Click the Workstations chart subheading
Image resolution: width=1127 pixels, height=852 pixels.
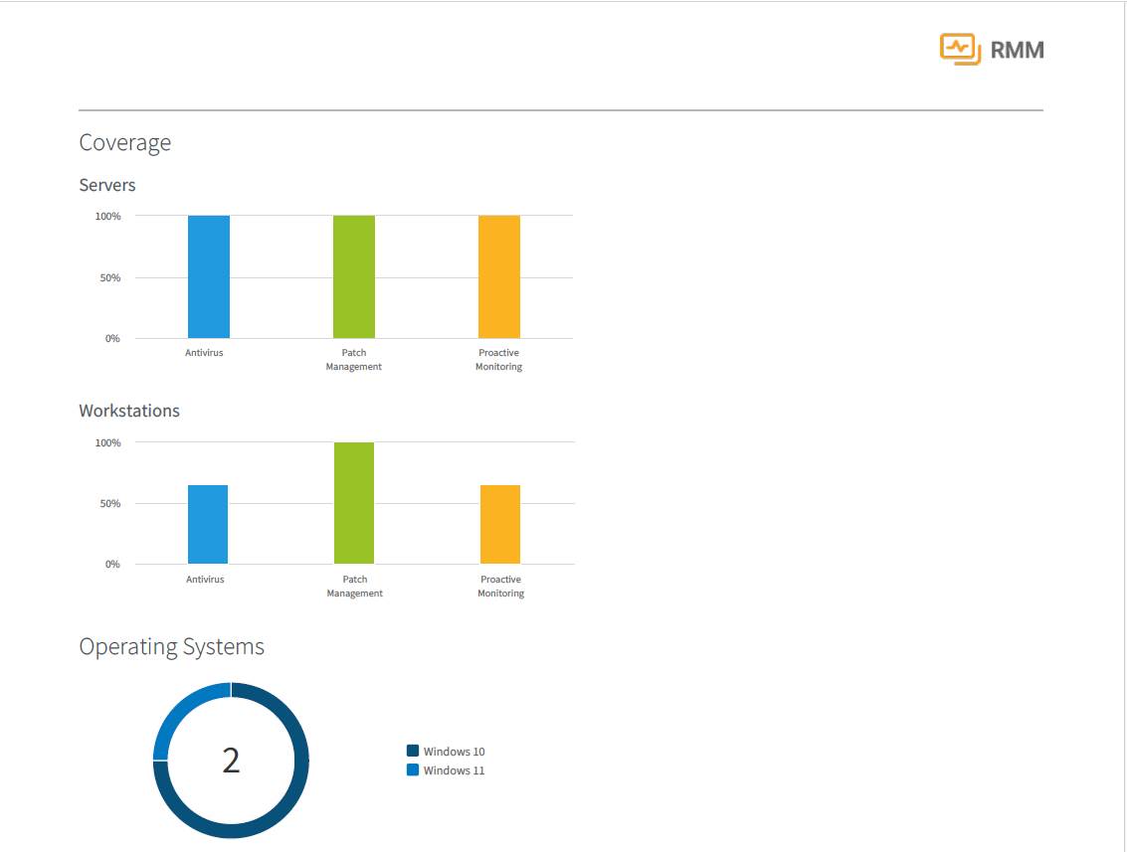129,411
